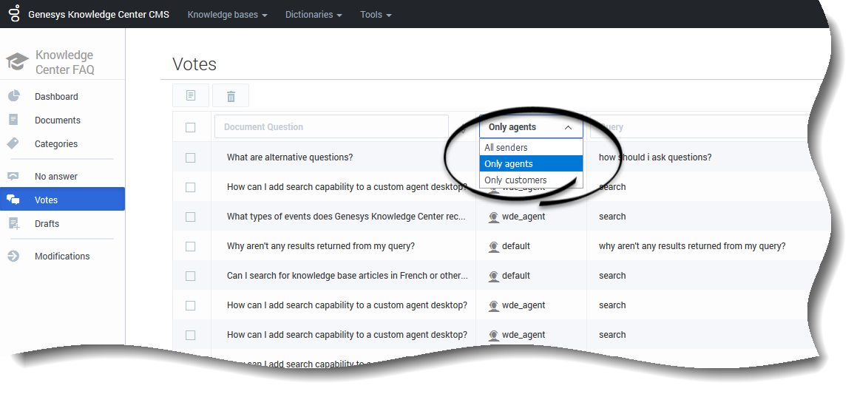Go to Categories in sidebar

(55, 144)
